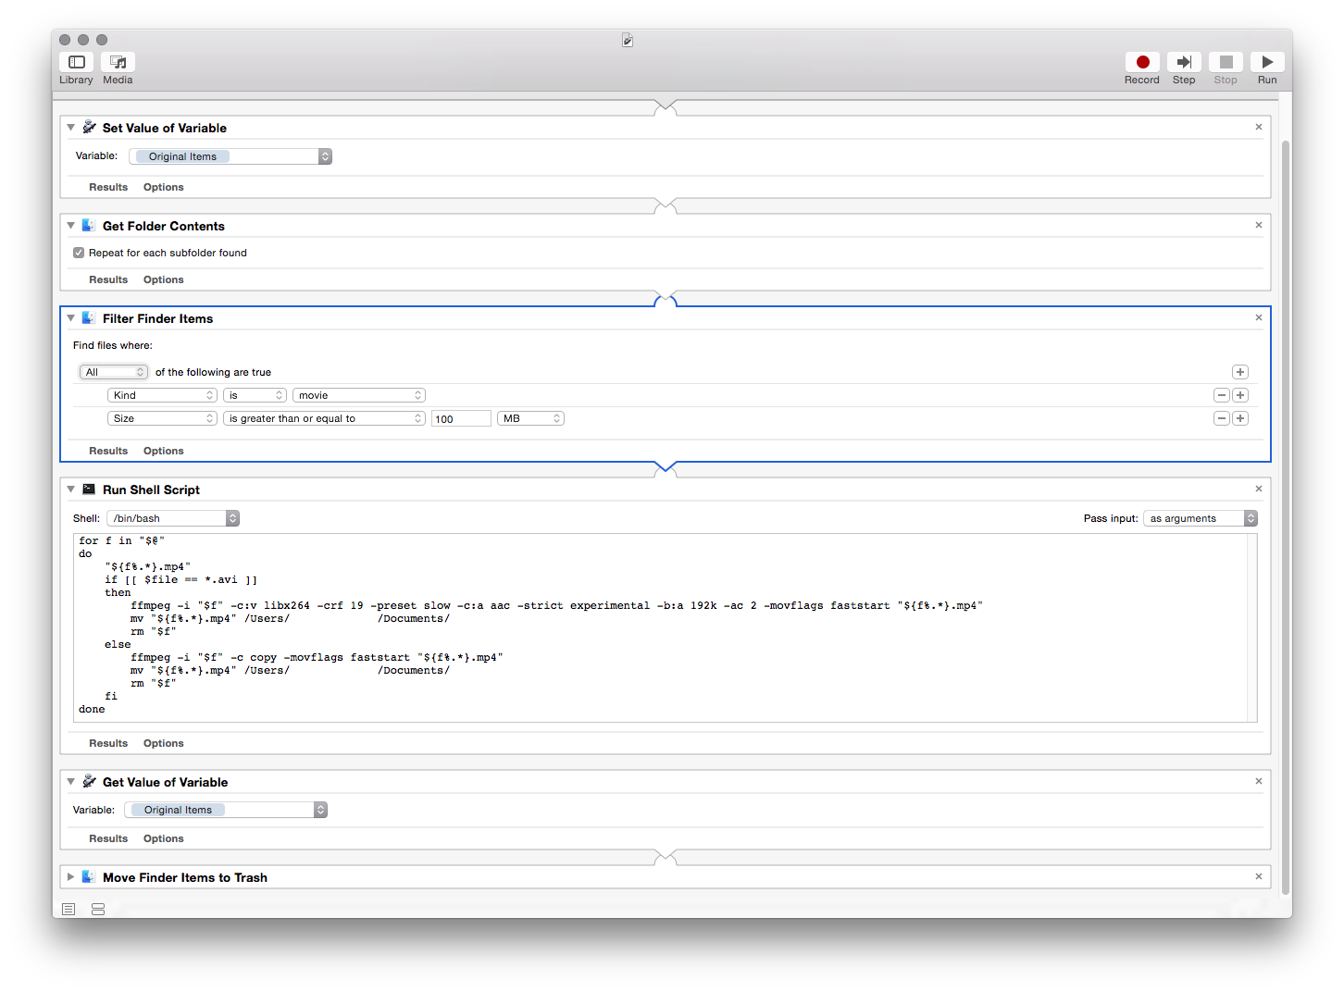Show Options of Run Shell Script
The height and width of the screenshot is (992, 1344).
[164, 743]
